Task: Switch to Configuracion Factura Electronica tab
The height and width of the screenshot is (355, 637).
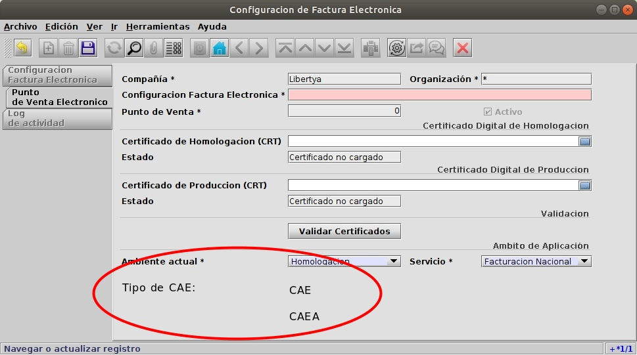Action: click(x=57, y=75)
